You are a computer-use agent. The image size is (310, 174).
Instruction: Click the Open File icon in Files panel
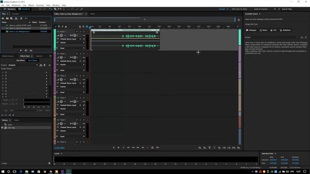[x=3, y=18]
